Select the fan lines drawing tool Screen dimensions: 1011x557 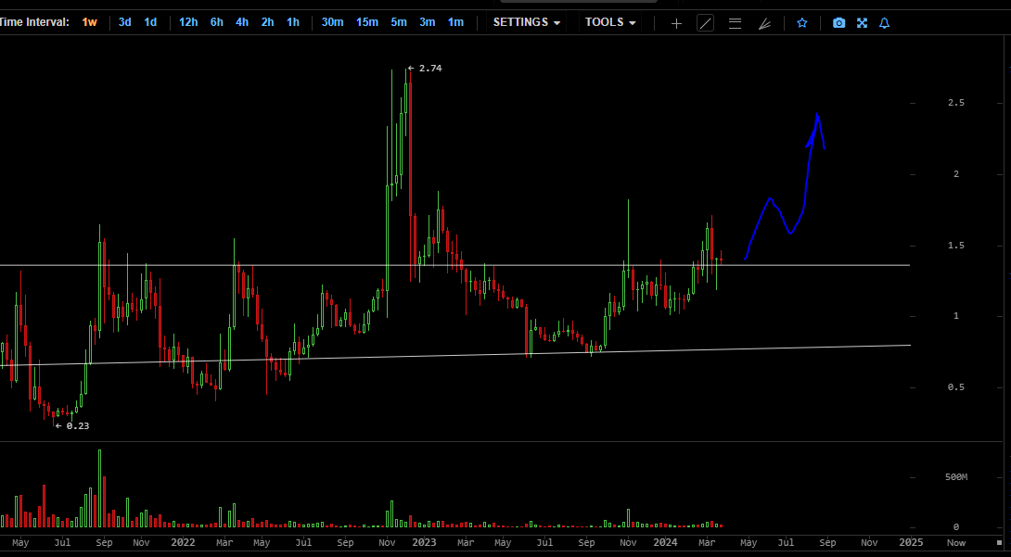tap(764, 23)
